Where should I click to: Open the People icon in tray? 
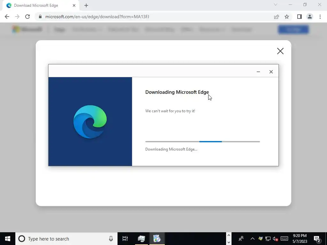(x=241, y=239)
